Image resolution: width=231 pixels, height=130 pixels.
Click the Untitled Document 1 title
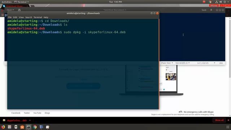coord(115,10)
